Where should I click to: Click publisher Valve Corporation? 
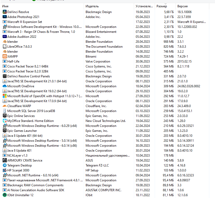click(x=98, y=61)
